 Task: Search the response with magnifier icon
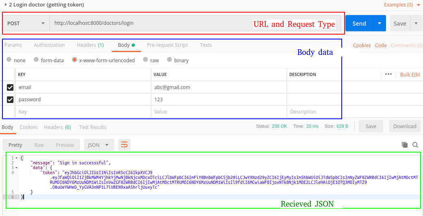click(x=415, y=145)
